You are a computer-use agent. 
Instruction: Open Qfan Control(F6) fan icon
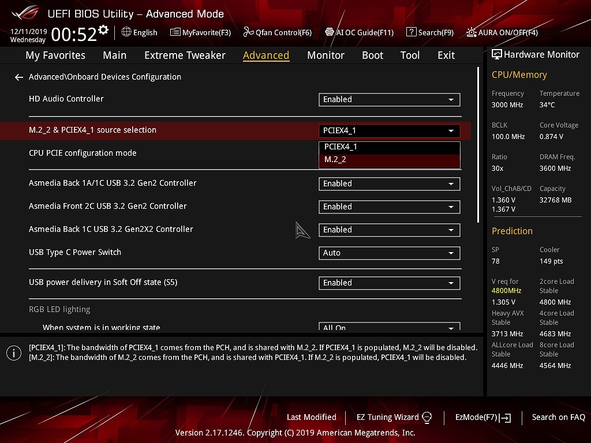249,32
